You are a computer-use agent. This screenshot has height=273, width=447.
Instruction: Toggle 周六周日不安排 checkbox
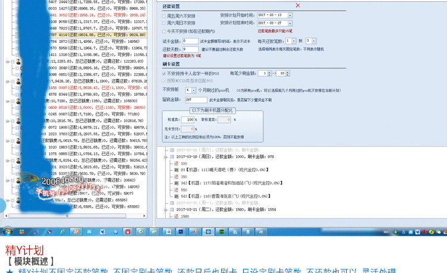164,24
